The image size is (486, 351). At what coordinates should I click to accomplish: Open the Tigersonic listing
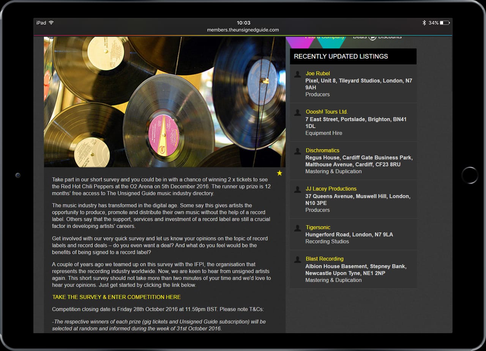318,227
